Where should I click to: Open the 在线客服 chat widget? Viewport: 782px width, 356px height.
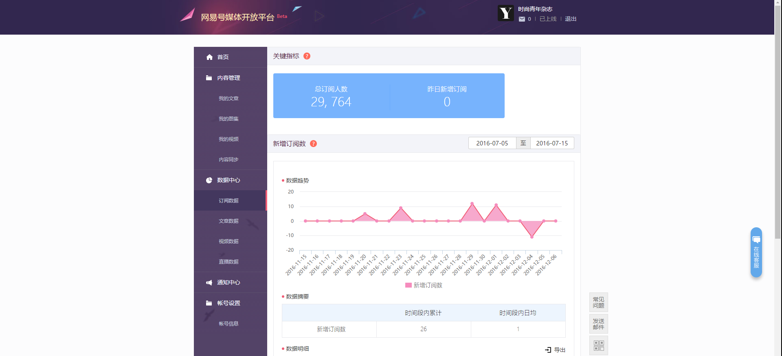(x=756, y=253)
